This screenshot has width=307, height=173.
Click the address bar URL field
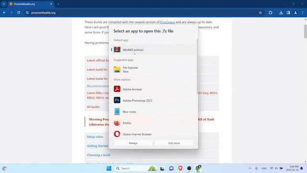pos(143,12)
